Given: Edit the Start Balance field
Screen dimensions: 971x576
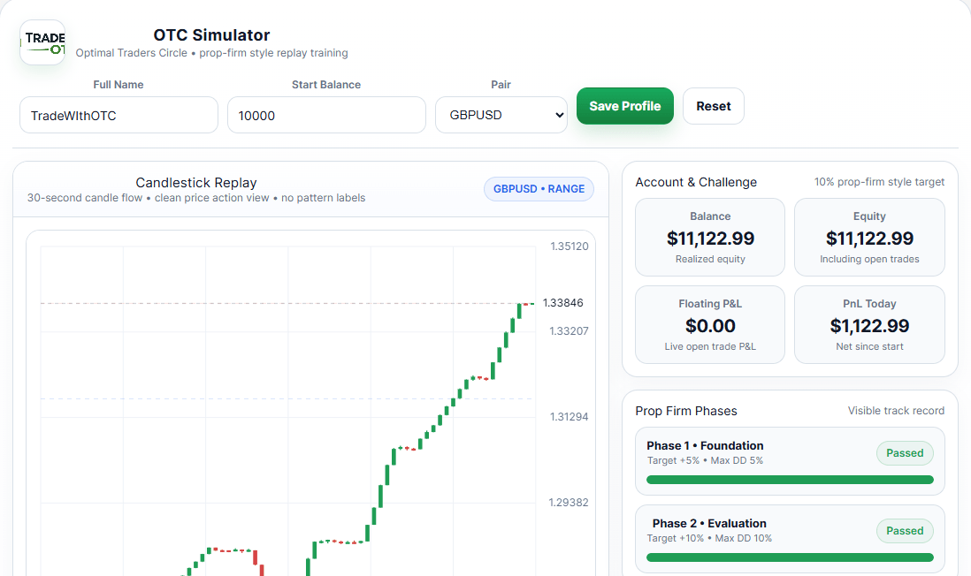Looking at the screenshot, I should [326, 115].
